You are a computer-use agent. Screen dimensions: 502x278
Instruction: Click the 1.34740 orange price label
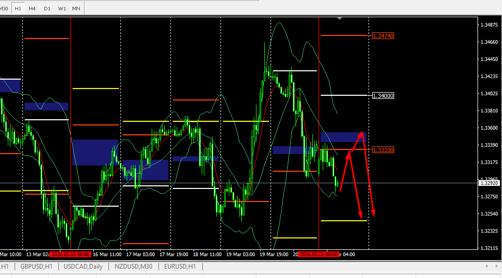click(x=383, y=36)
